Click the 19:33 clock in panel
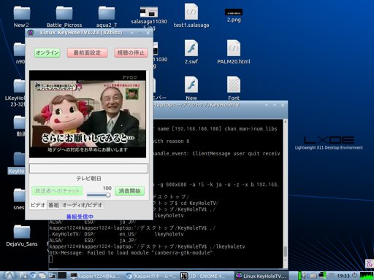The width and height of the screenshot is (374, 280). click(343, 276)
